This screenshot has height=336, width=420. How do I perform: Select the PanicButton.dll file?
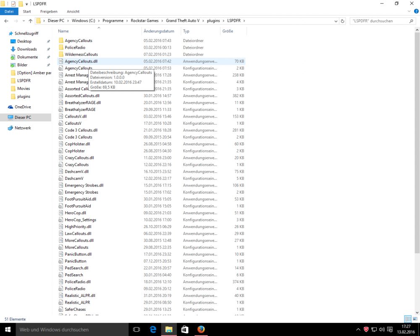coord(151,254)
